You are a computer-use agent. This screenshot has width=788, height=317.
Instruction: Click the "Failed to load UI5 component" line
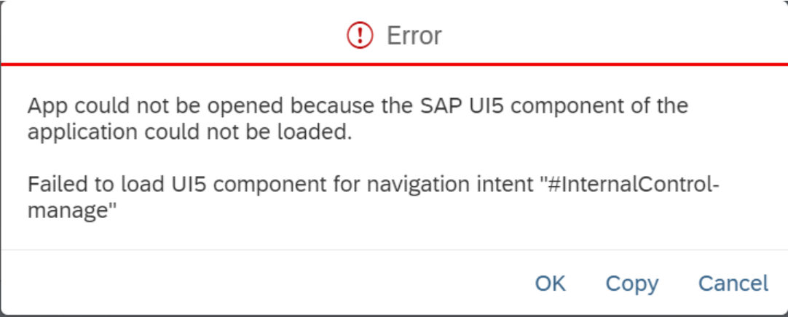coord(374,185)
